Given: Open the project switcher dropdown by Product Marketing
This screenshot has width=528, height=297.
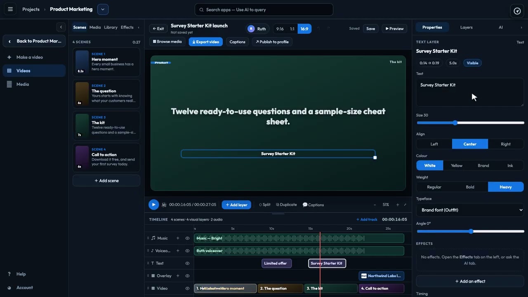Looking at the screenshot, I should pyautogui.click(x=103, y=9).
